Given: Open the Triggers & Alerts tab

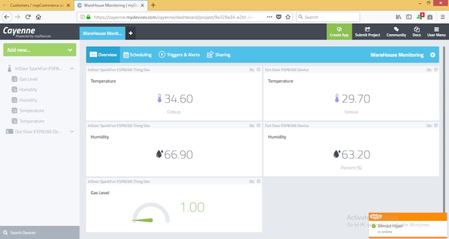Looking at the screenshot, I should tap(179, 55).
